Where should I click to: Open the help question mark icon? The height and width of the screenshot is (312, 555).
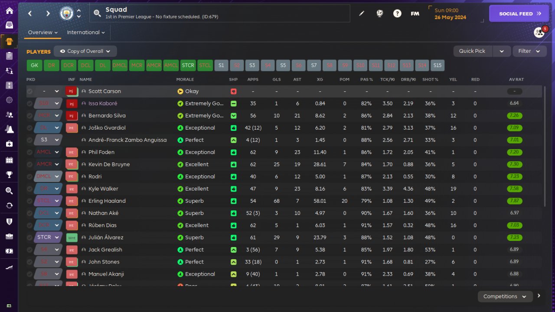[397, 13]
